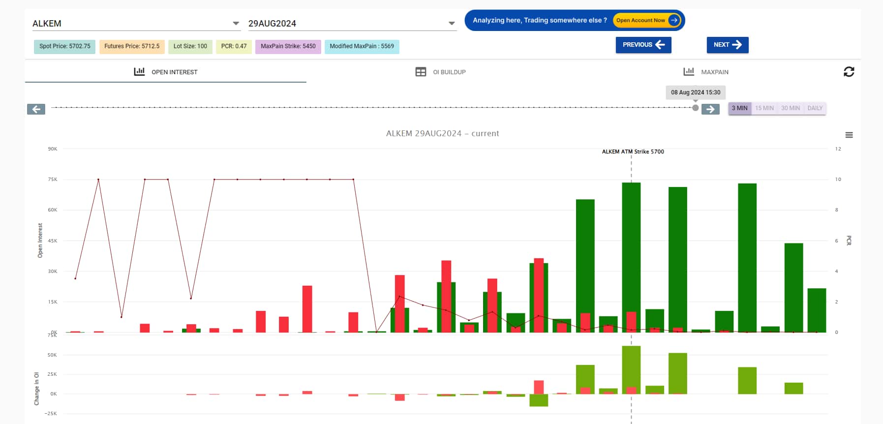Click the timeline slider handle
The width and height of the screenshot is (883, 424).
[695, 108]
